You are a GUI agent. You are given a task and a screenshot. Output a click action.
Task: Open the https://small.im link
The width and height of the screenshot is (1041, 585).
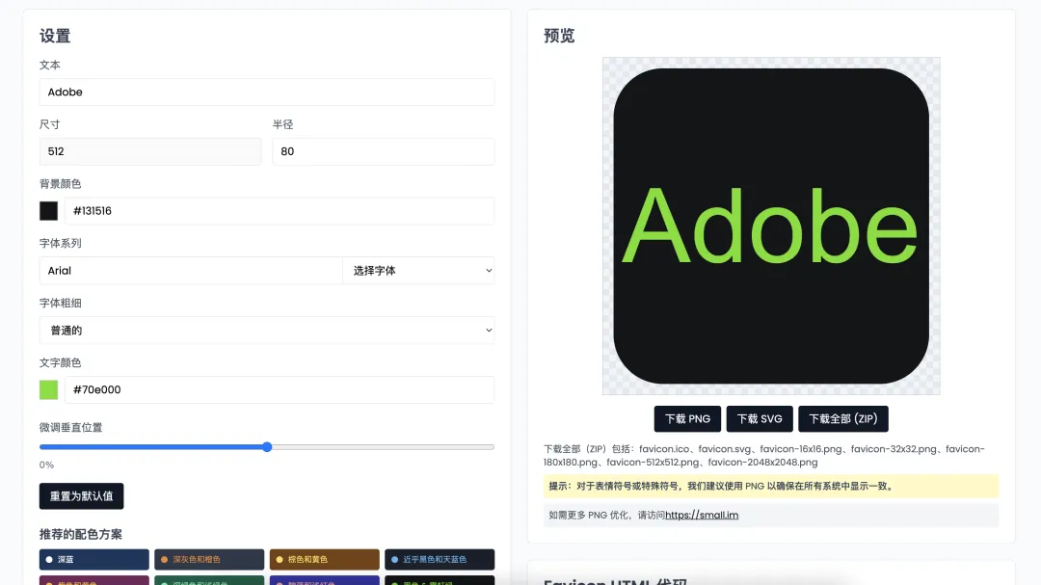pyautogui.click(x=702, y=515)
